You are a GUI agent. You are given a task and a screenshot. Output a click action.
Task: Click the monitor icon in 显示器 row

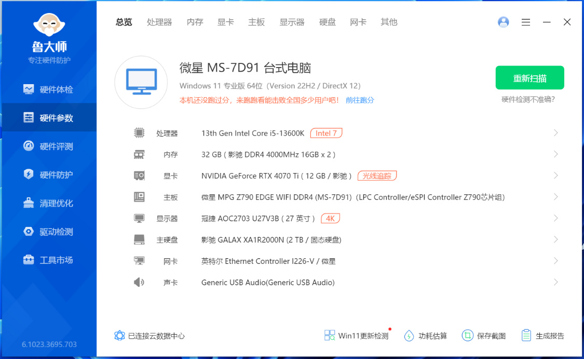coord(139,218)
